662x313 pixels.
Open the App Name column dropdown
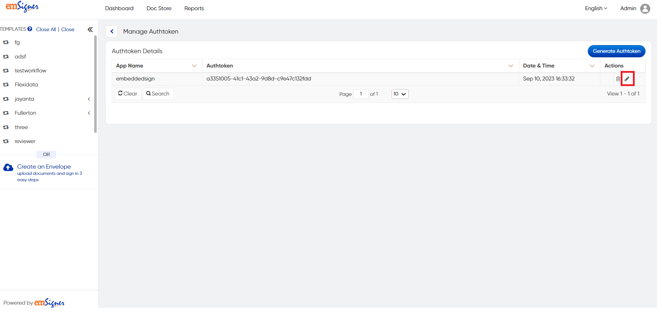[194, 66]
